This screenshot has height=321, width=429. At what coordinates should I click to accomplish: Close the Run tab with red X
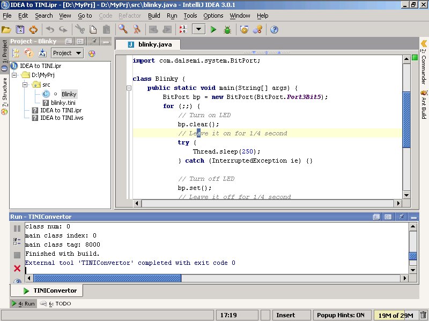tap(17, 269)
